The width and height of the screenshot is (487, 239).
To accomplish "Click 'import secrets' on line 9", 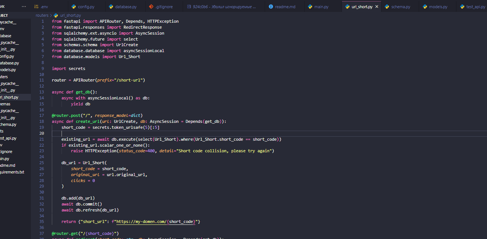I will (x=69, y=68).
